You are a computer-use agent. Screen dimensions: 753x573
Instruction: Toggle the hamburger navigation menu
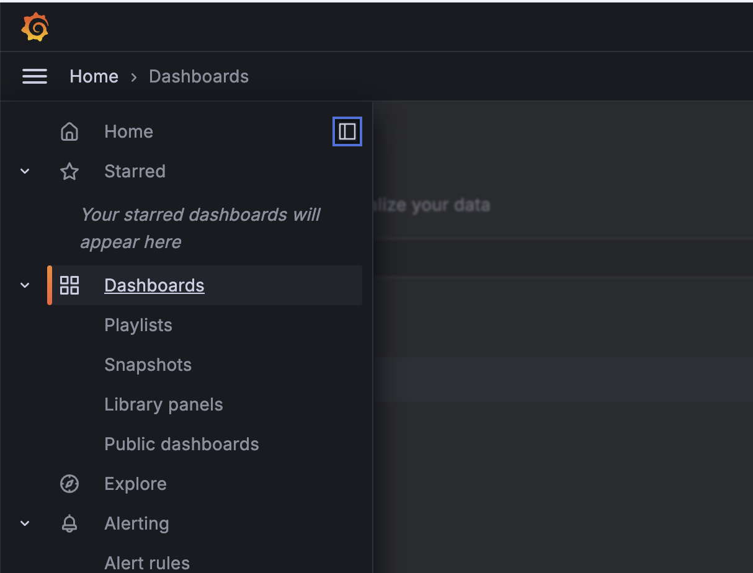[35, 76]
